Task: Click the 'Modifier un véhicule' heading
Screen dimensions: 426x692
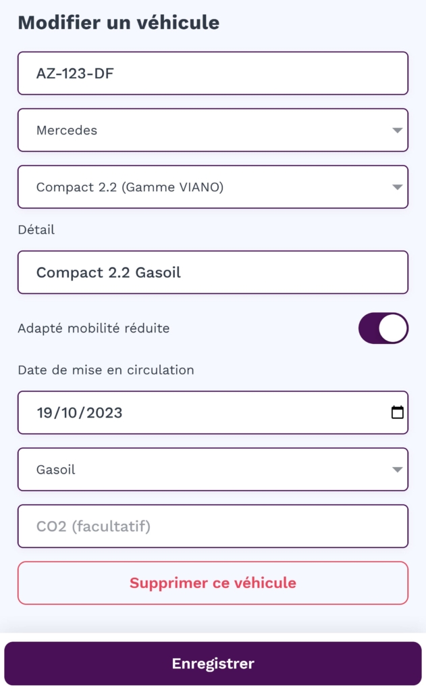Action: [x=119, y=22]
